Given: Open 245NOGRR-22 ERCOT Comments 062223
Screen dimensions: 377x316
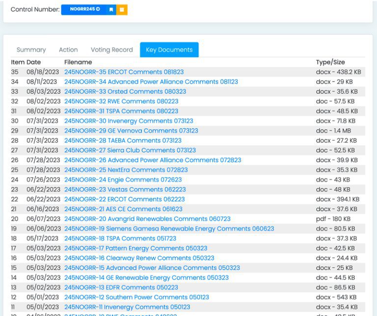Looking at the screenshot, I should pyautogui.click(x=125, y=199).
